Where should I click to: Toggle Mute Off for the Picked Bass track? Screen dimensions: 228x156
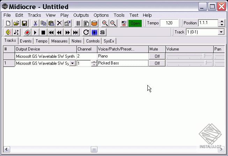157,63
